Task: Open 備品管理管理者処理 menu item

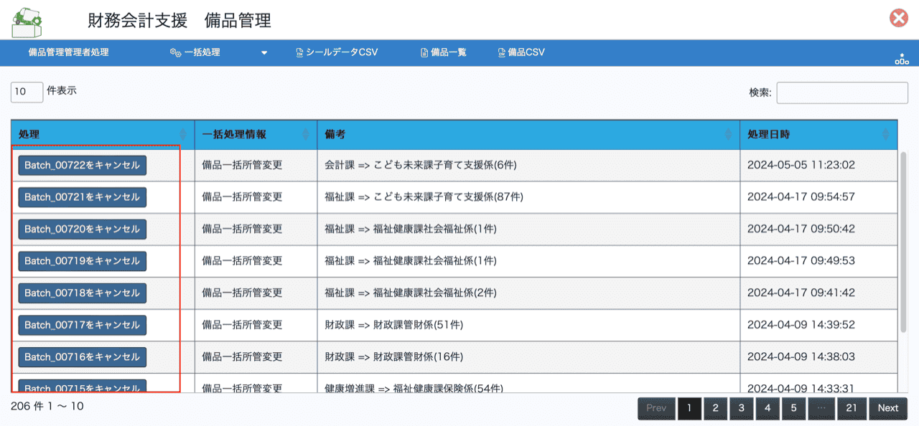Action: coord(68,52)
